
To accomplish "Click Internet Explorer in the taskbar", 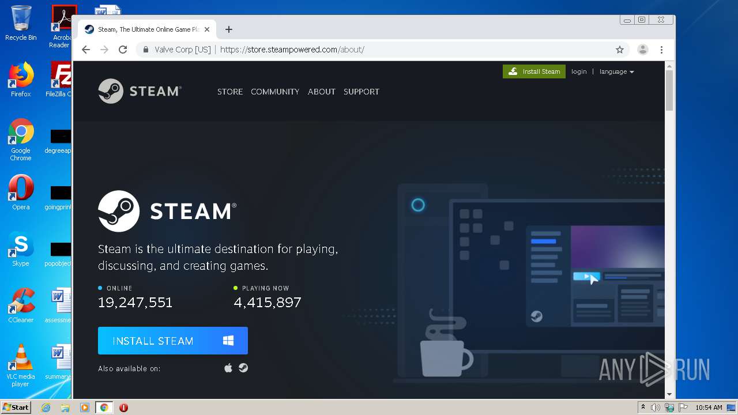I will (x=46, y=408).
